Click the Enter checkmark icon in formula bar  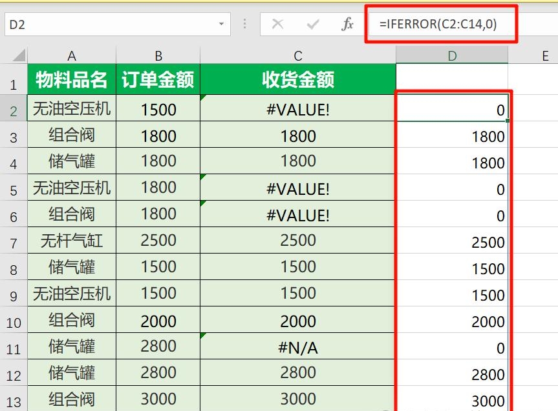tap(313, 24)
